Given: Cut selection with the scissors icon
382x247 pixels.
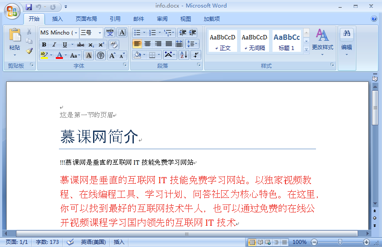Looking at the screenshot, I should click(29, 31).
